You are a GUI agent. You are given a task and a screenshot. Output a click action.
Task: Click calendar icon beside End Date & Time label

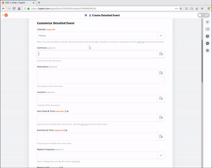click(x=64, y=130)
